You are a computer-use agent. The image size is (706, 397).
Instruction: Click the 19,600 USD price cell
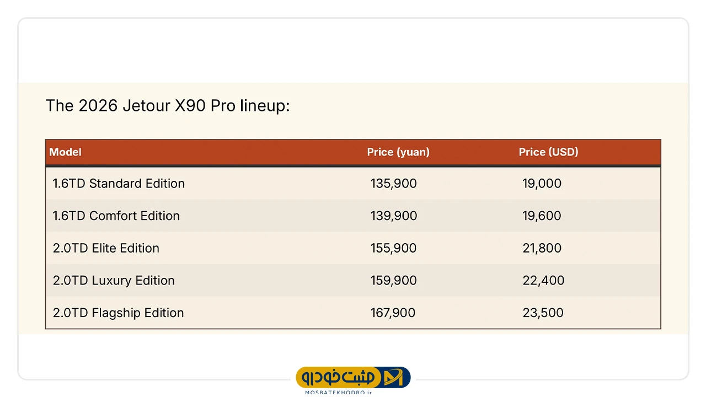click(542, 216)
